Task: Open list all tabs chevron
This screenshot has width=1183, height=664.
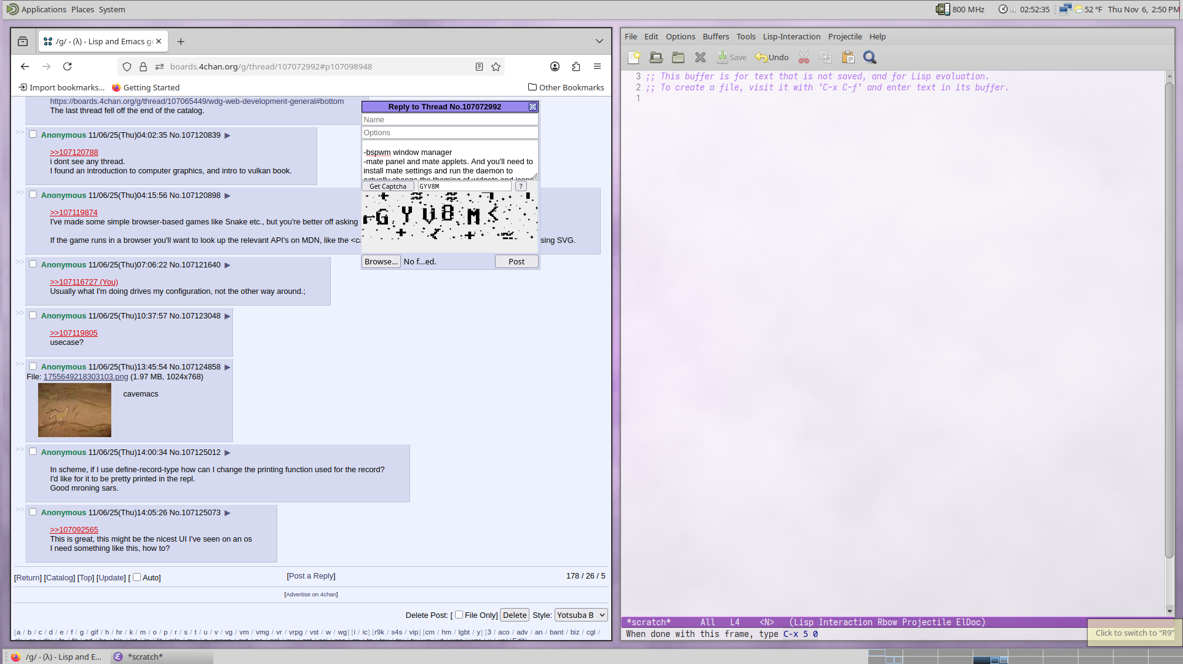Action: pyautogui.click(x=599, y=41)
